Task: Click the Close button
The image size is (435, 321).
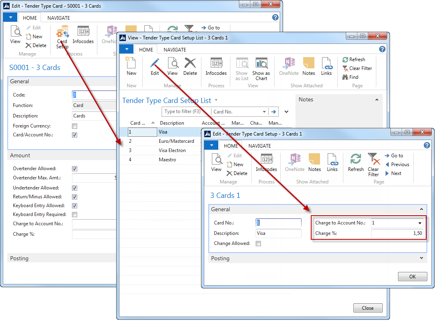Action: [368, 308]
